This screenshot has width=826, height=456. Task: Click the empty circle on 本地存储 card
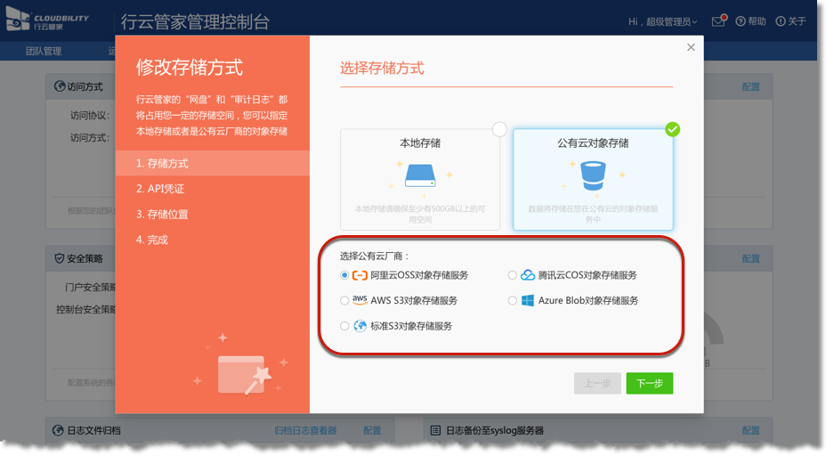499,129
